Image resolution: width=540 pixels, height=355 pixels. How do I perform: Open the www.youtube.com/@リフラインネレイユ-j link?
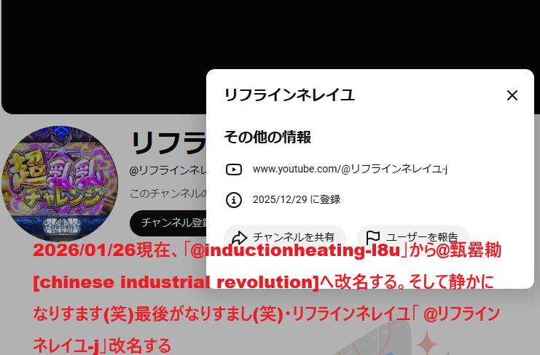click(350, 169)
